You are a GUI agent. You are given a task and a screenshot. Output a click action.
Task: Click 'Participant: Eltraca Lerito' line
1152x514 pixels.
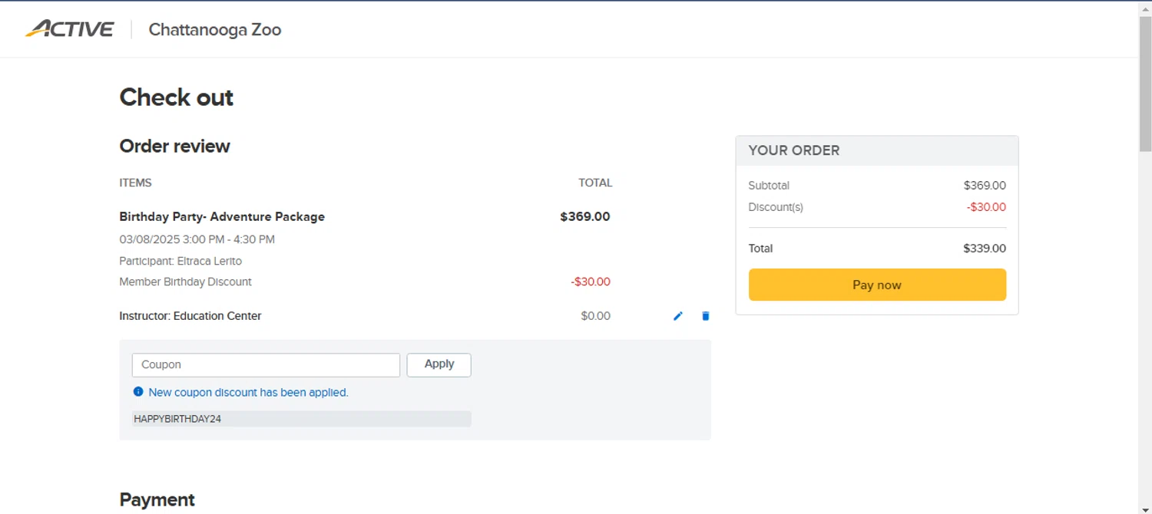[180, 261]
